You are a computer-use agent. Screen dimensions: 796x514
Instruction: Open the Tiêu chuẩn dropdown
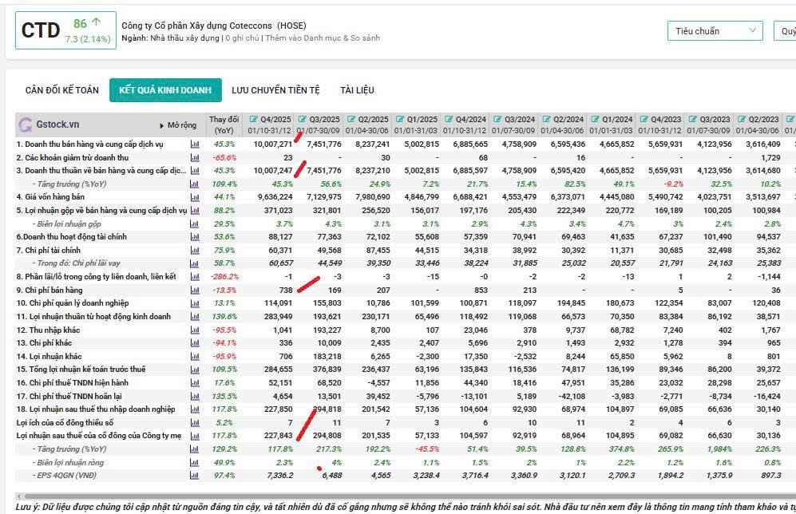[715, 31]
